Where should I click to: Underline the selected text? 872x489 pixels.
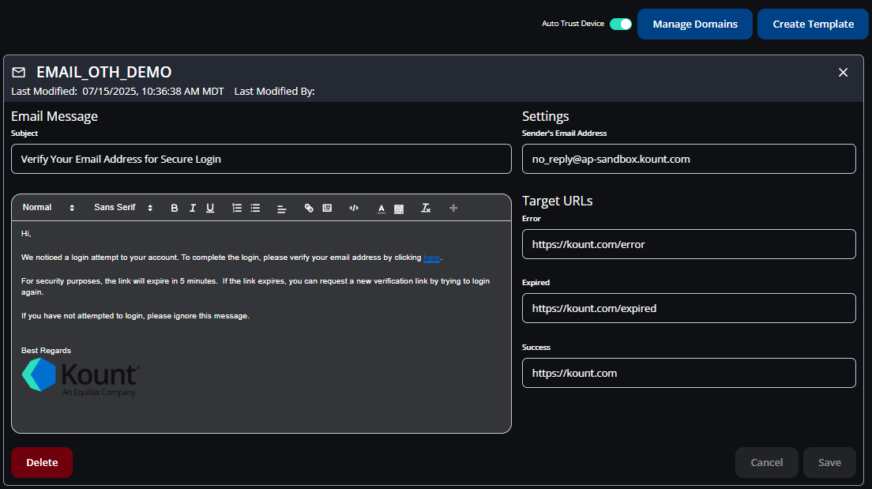[x=210, y=208]
